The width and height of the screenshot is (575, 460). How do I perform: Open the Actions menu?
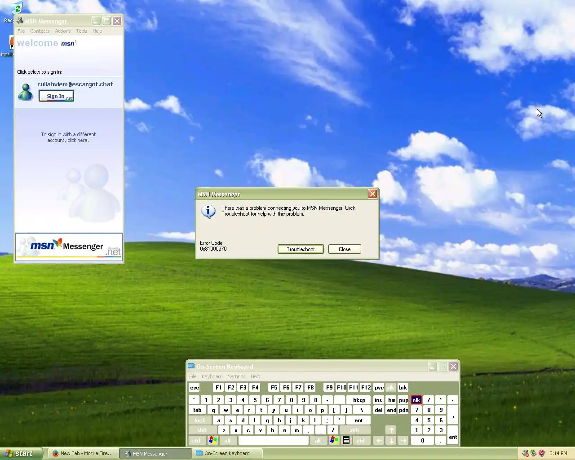point(63,31)
